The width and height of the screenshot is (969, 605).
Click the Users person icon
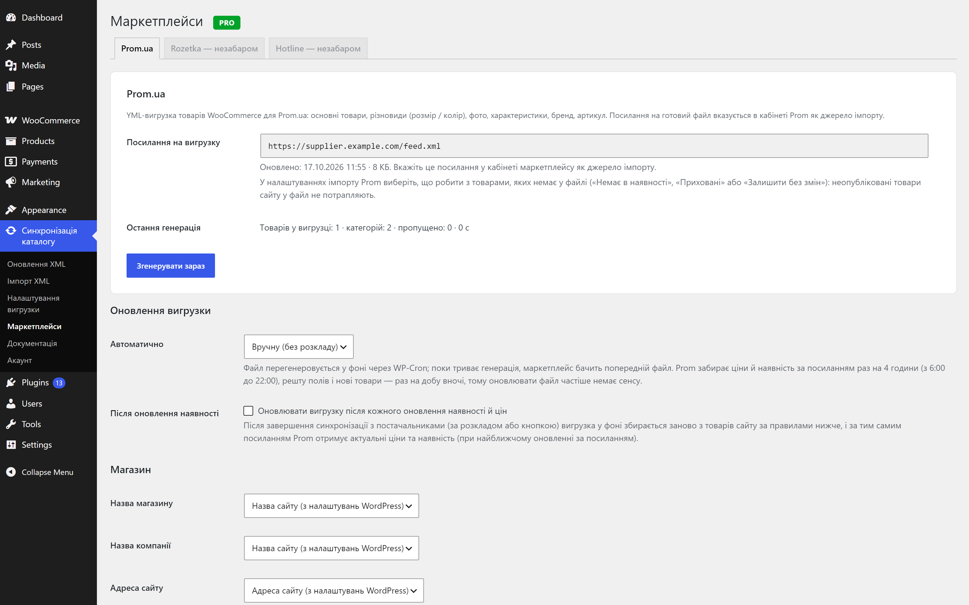coord(11,403)
